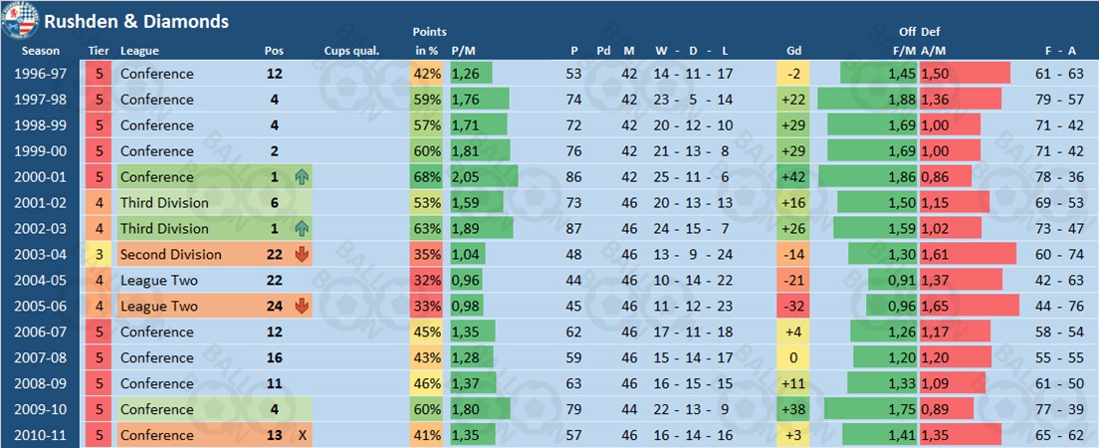Open the 1996-97 season row
Viewport: 1099px width, 448px height.
tap(40, 74)
